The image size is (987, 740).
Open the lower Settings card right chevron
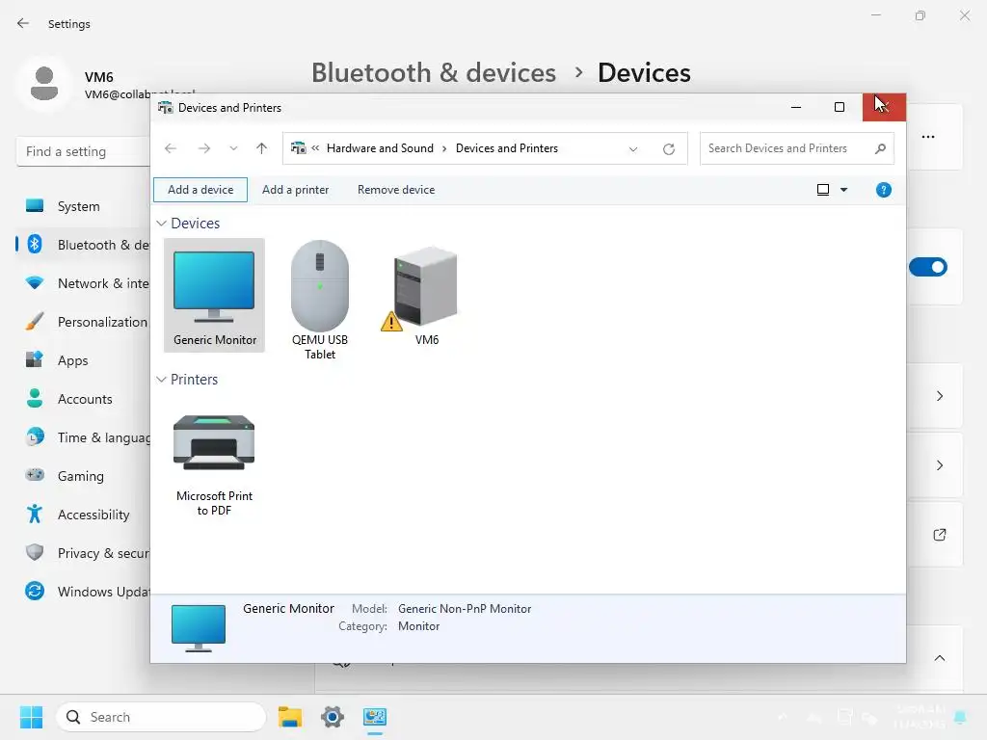pos(939,465)
